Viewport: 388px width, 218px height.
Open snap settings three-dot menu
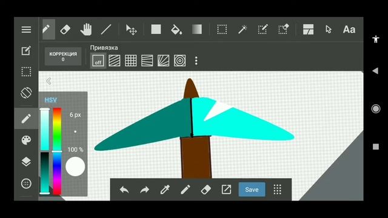coord(196,61)
